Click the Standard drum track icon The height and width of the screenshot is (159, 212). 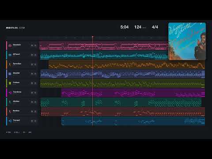pyautogui.click(x=10, y=45)
